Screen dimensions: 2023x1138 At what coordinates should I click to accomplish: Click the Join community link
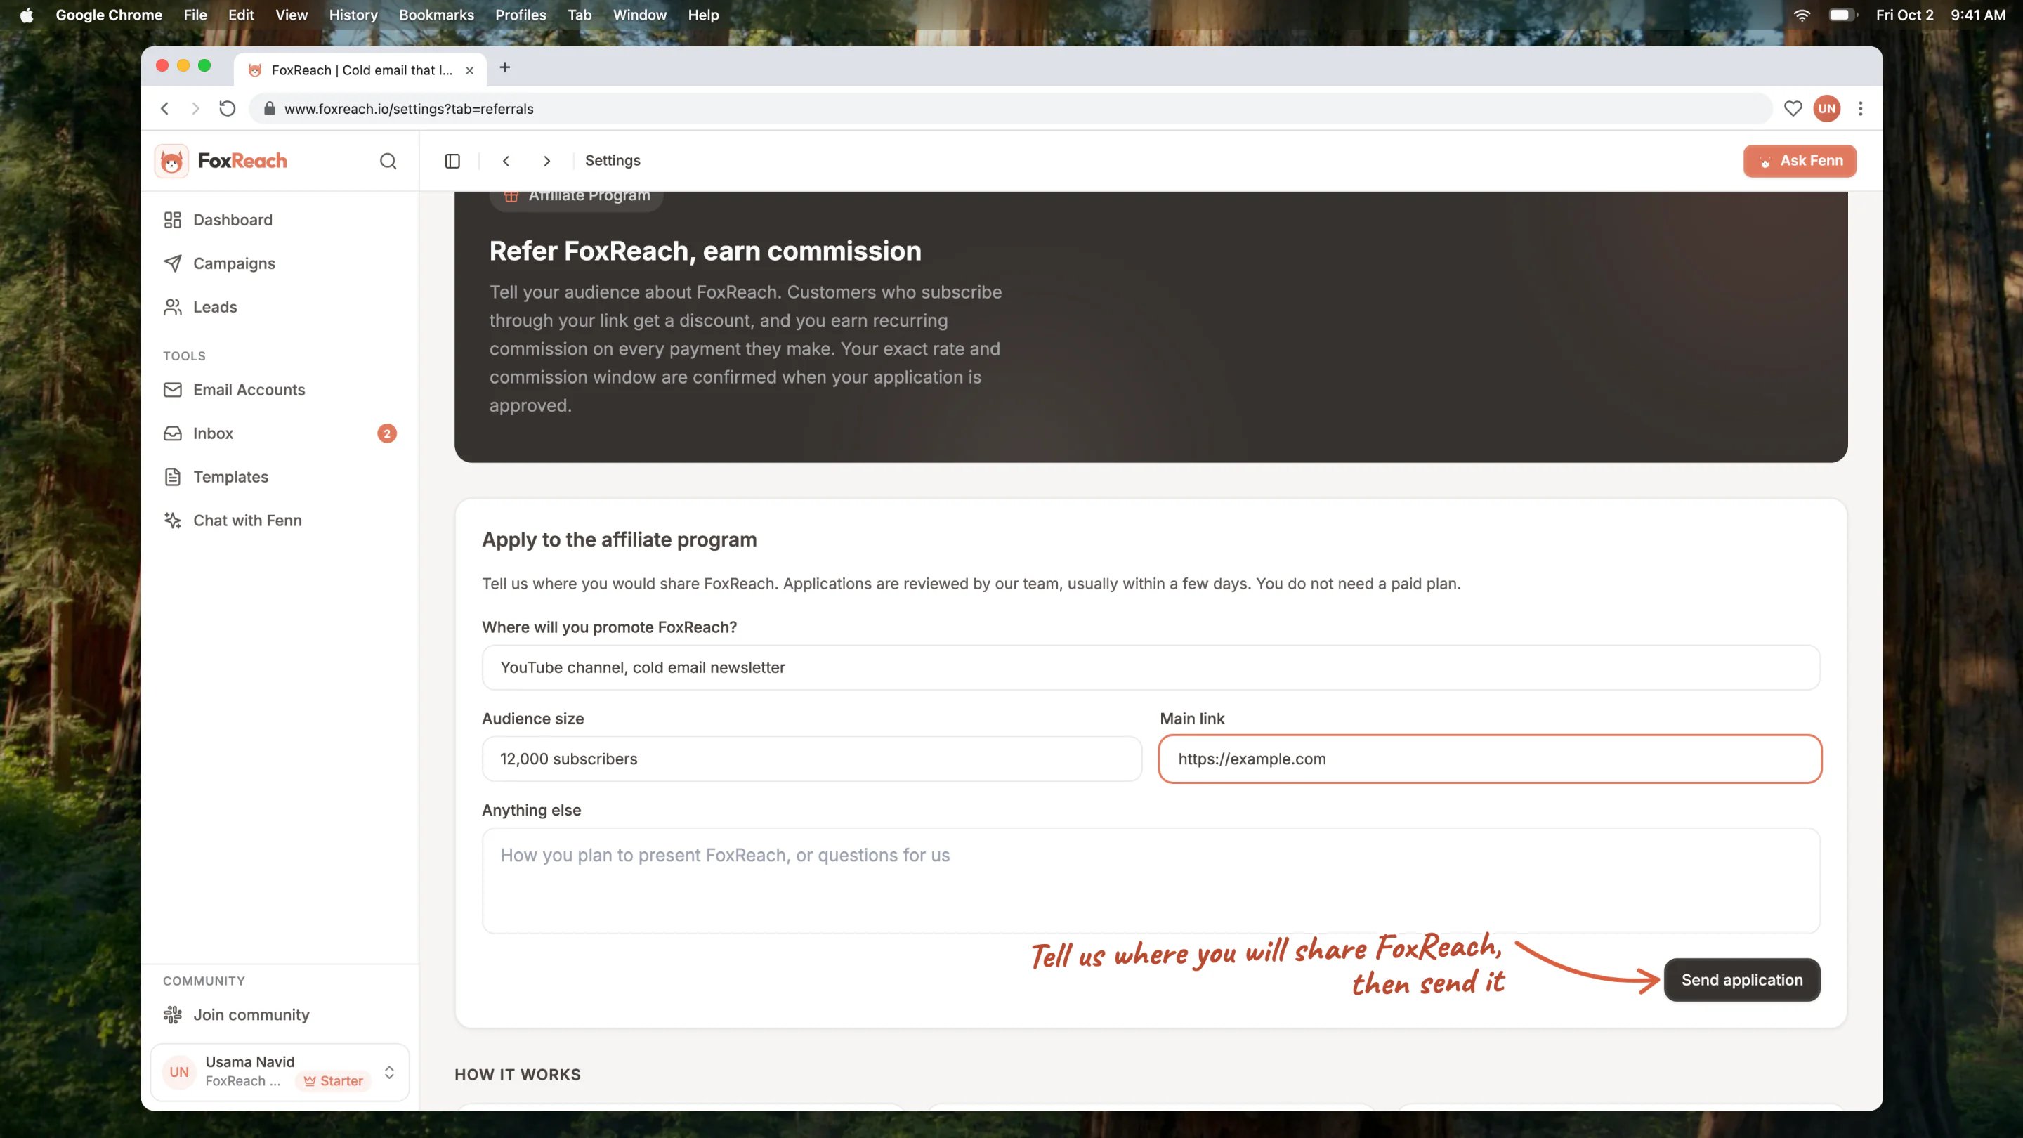280,1014
